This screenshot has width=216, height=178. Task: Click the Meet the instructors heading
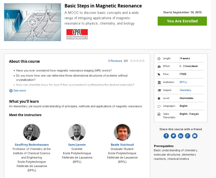(25, 115)
